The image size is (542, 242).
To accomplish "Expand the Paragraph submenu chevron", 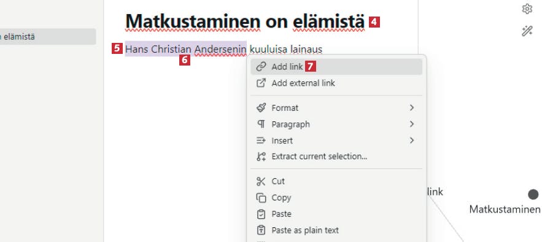I will (412, 124).
